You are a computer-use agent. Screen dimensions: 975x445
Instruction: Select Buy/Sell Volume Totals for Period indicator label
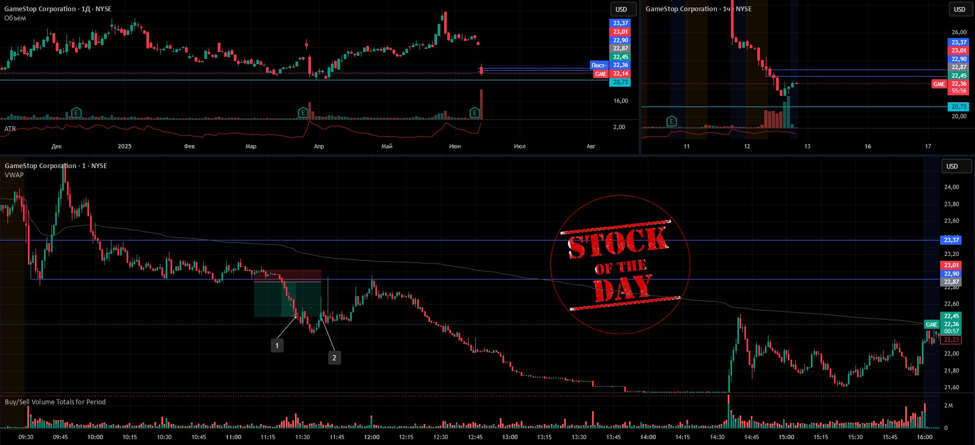55,402
